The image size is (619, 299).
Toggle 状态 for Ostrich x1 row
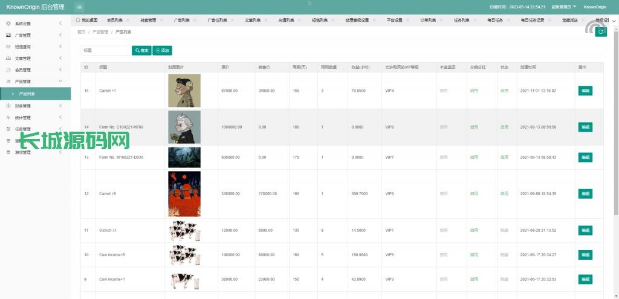504,231
